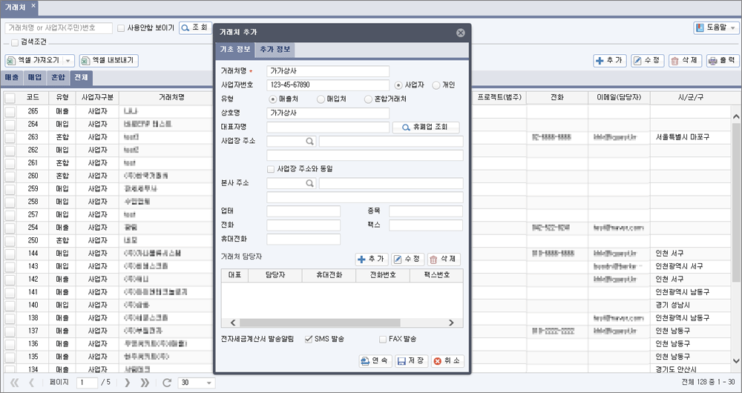The width and height of the screenshot is (742, 393).
Task: Click the 사업장 주소 search magnifier
Action: [x=309, y=142]
